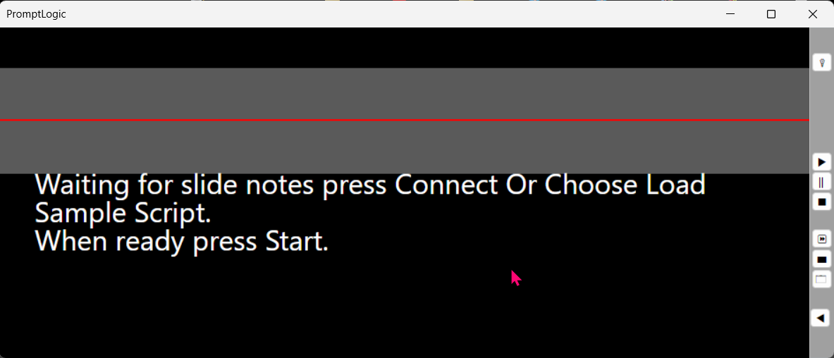Image resolution: width=834 pixels, height=358 pixels.
Task: Minimize the PromptLogic window
Action: coord(730,14)
